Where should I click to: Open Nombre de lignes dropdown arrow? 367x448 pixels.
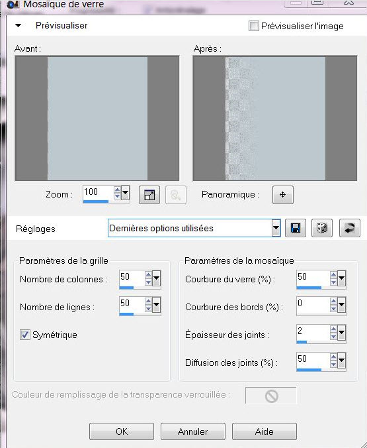click(156, 305)
